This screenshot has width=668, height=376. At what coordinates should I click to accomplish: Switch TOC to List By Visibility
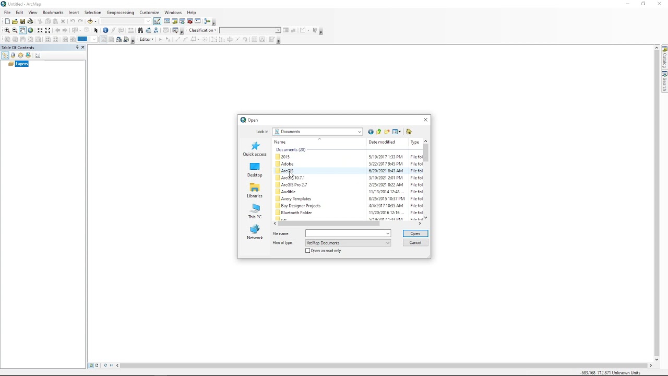(x=20, y=55)
